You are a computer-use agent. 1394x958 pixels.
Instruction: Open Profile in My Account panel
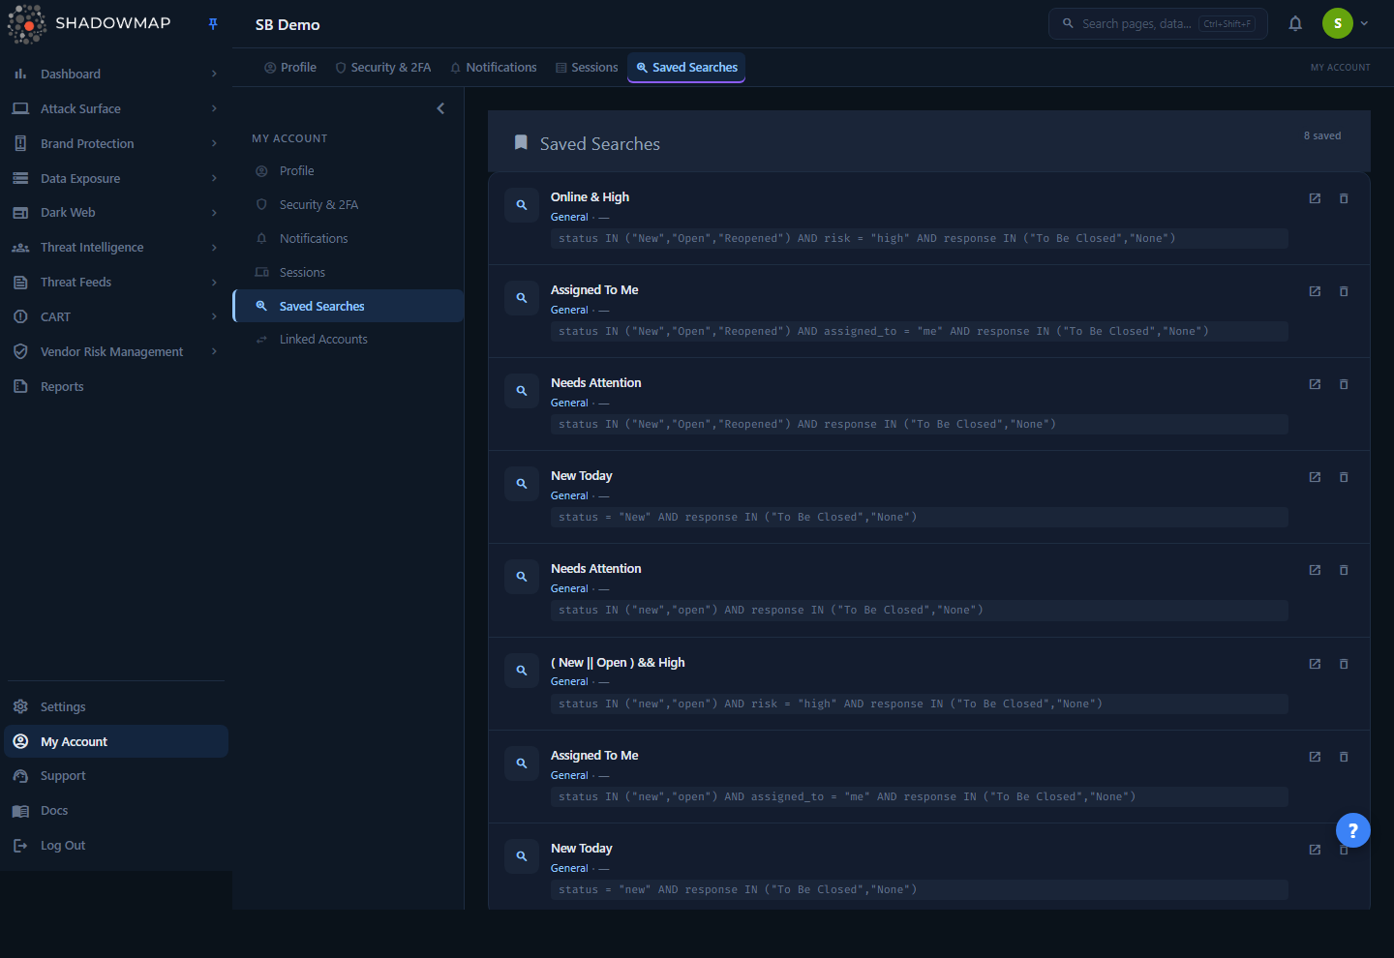[348, 170]
